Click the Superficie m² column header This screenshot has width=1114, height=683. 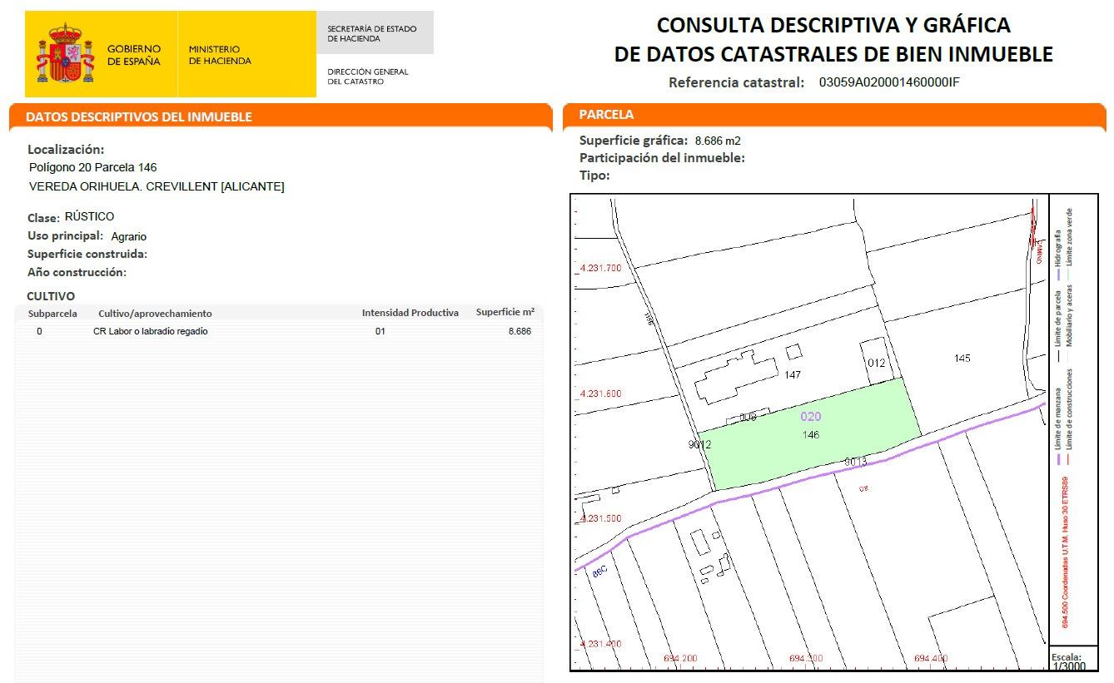tap(505, 312)
